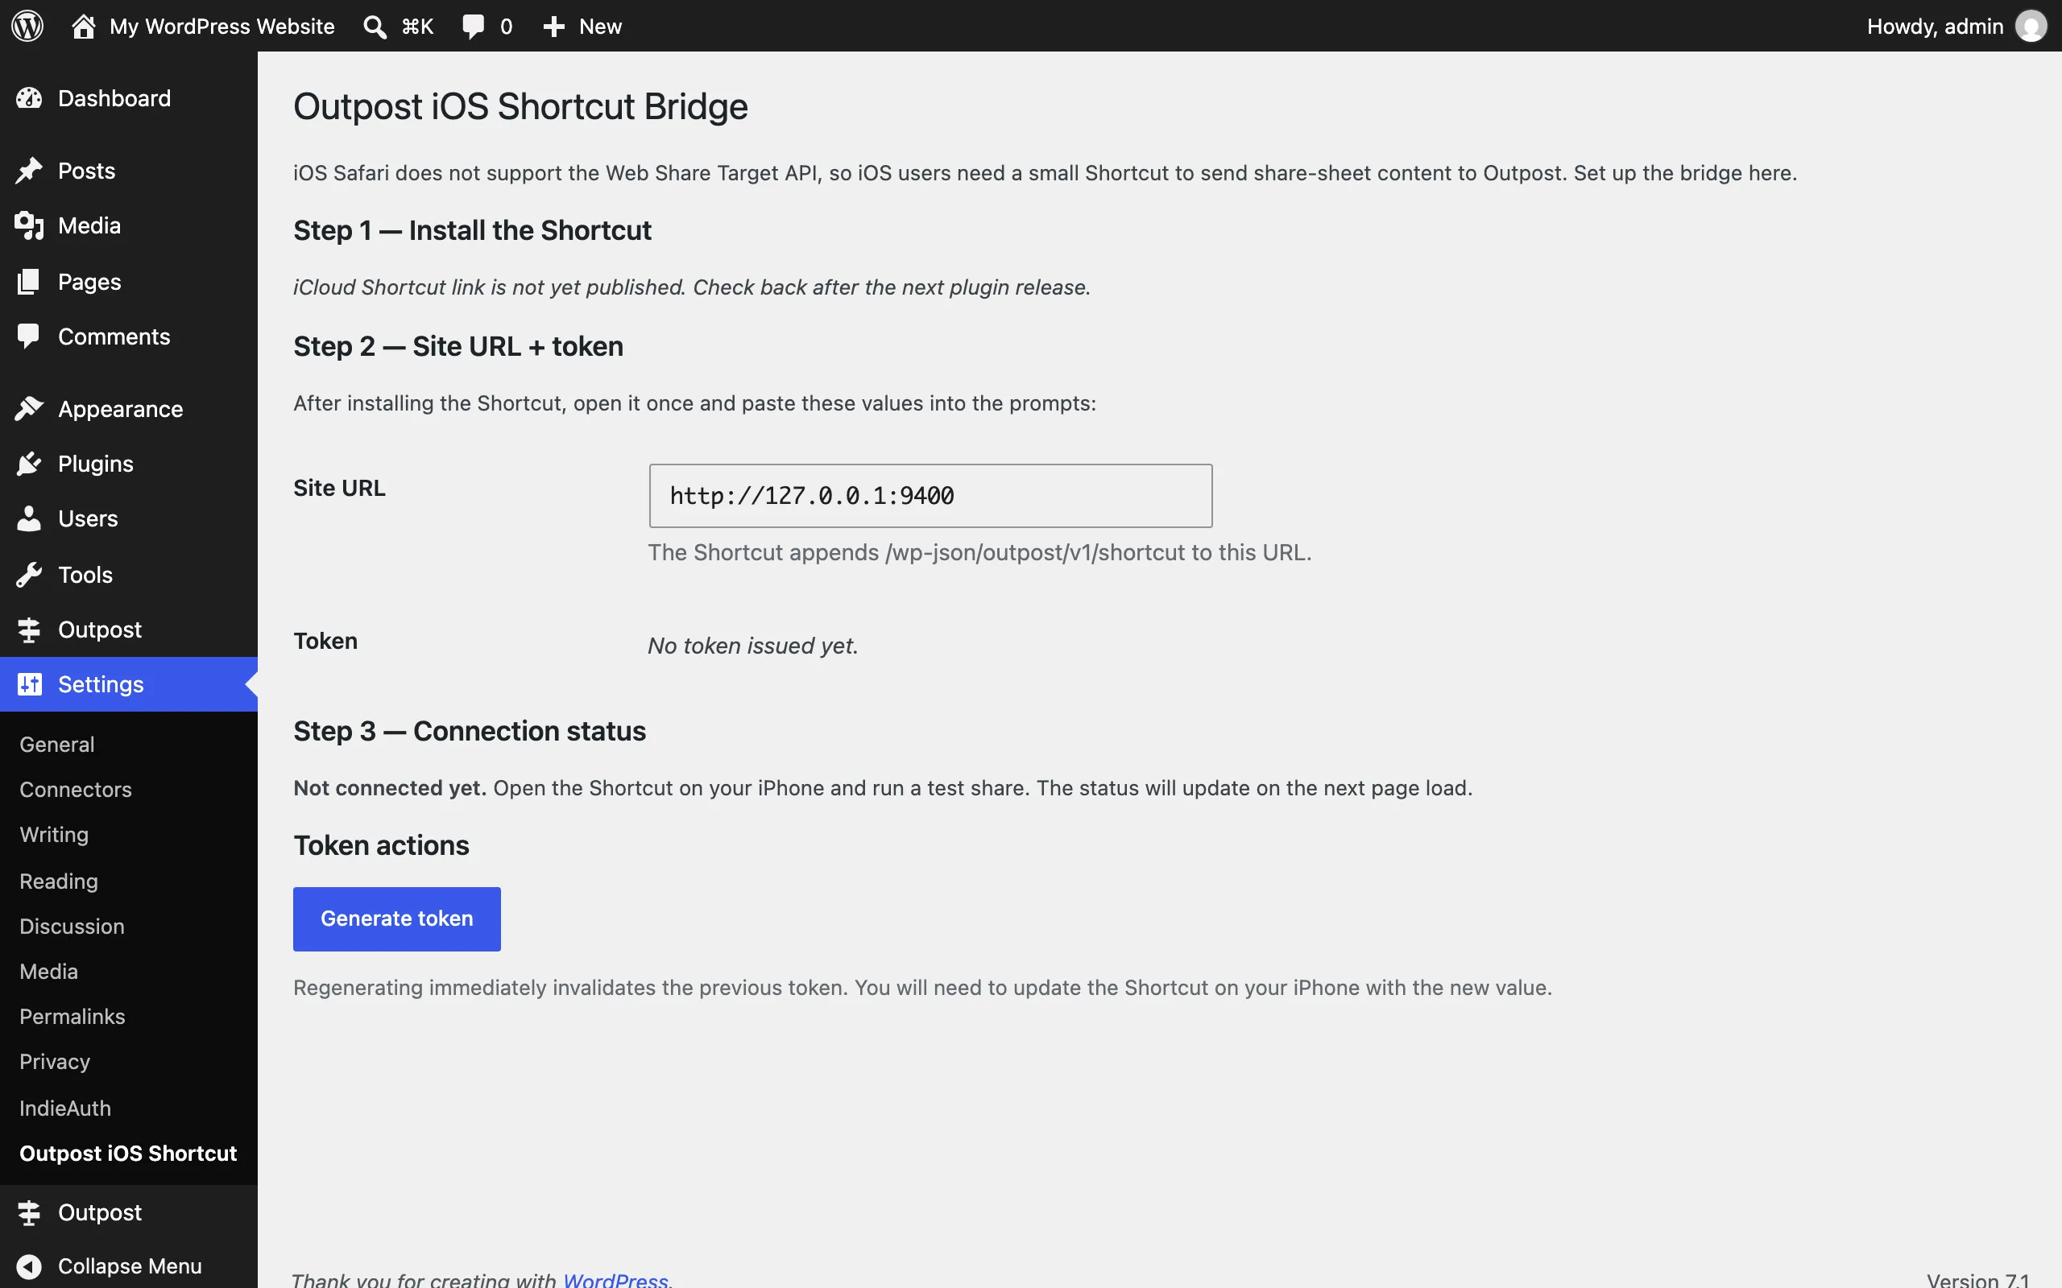Click the 'Step 3 — Connection status' heading

coord(470,732)
